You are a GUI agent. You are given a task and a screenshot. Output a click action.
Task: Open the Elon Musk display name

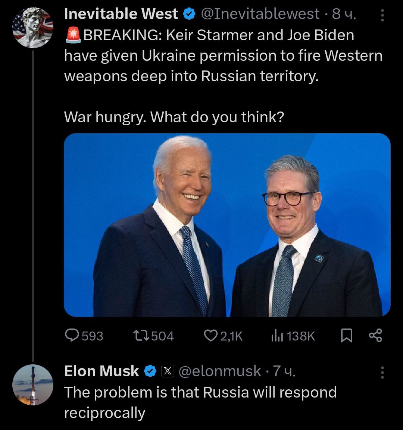coord(101,371)
